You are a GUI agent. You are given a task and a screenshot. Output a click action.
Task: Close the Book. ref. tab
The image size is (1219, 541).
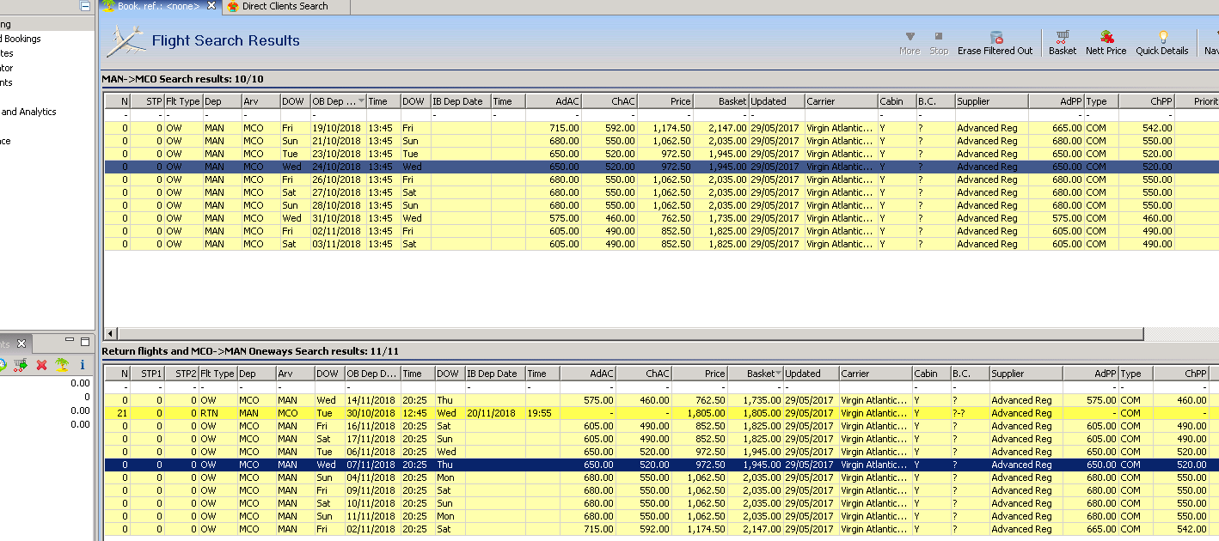[212, 6]
